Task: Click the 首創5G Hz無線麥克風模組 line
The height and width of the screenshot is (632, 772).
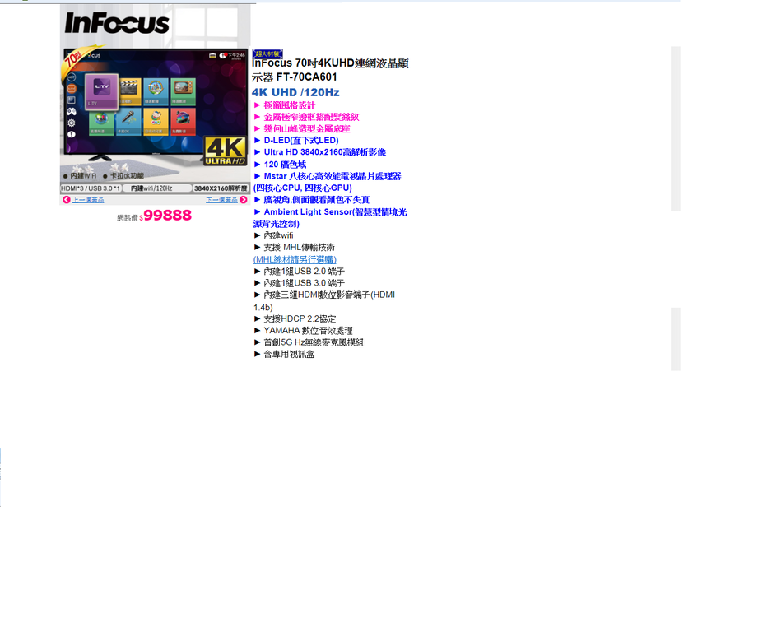Action: pos(309,342)
